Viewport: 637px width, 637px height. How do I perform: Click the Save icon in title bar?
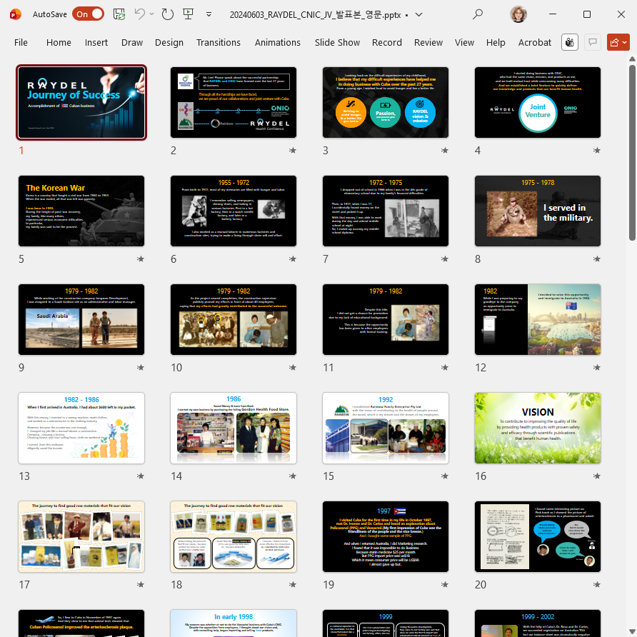tap(119, 14)
